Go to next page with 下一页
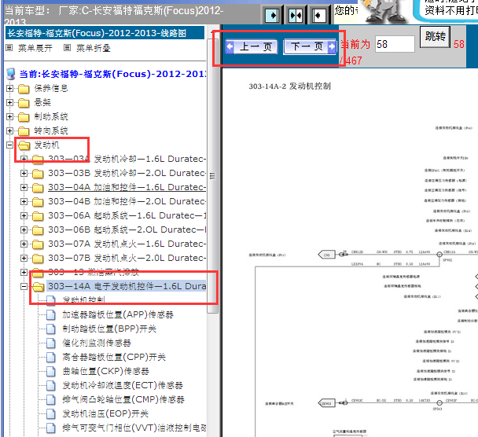Screen dimensions: 478x437 click(x=310, y=46)
